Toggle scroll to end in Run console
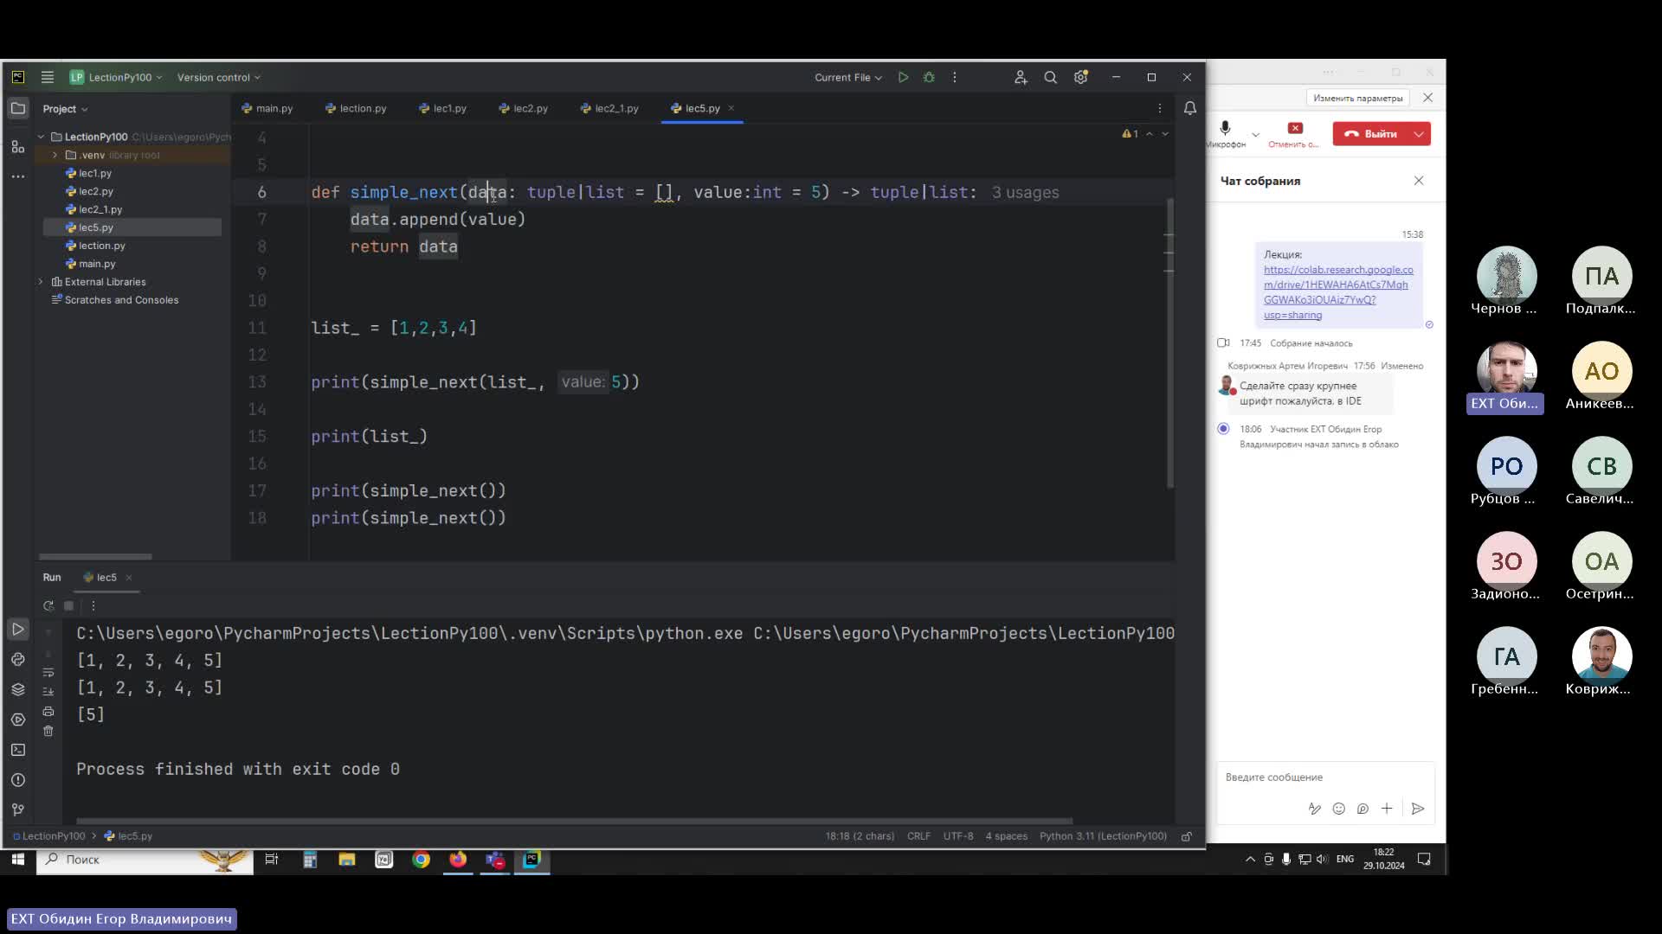The image size is (1662, 934). click(48, 691)
